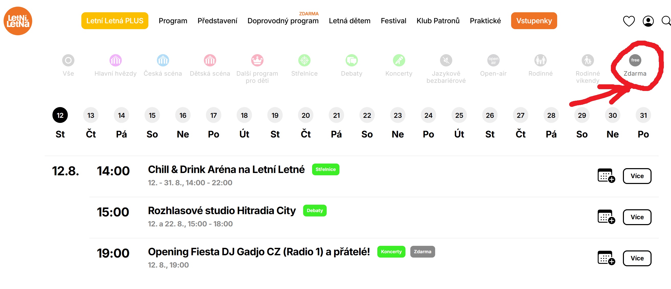Click the Letní Letná logo

click(18, 21)
